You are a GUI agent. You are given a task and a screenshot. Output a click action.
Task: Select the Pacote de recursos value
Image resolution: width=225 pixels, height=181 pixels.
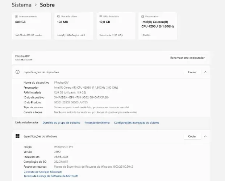(94, 167)
